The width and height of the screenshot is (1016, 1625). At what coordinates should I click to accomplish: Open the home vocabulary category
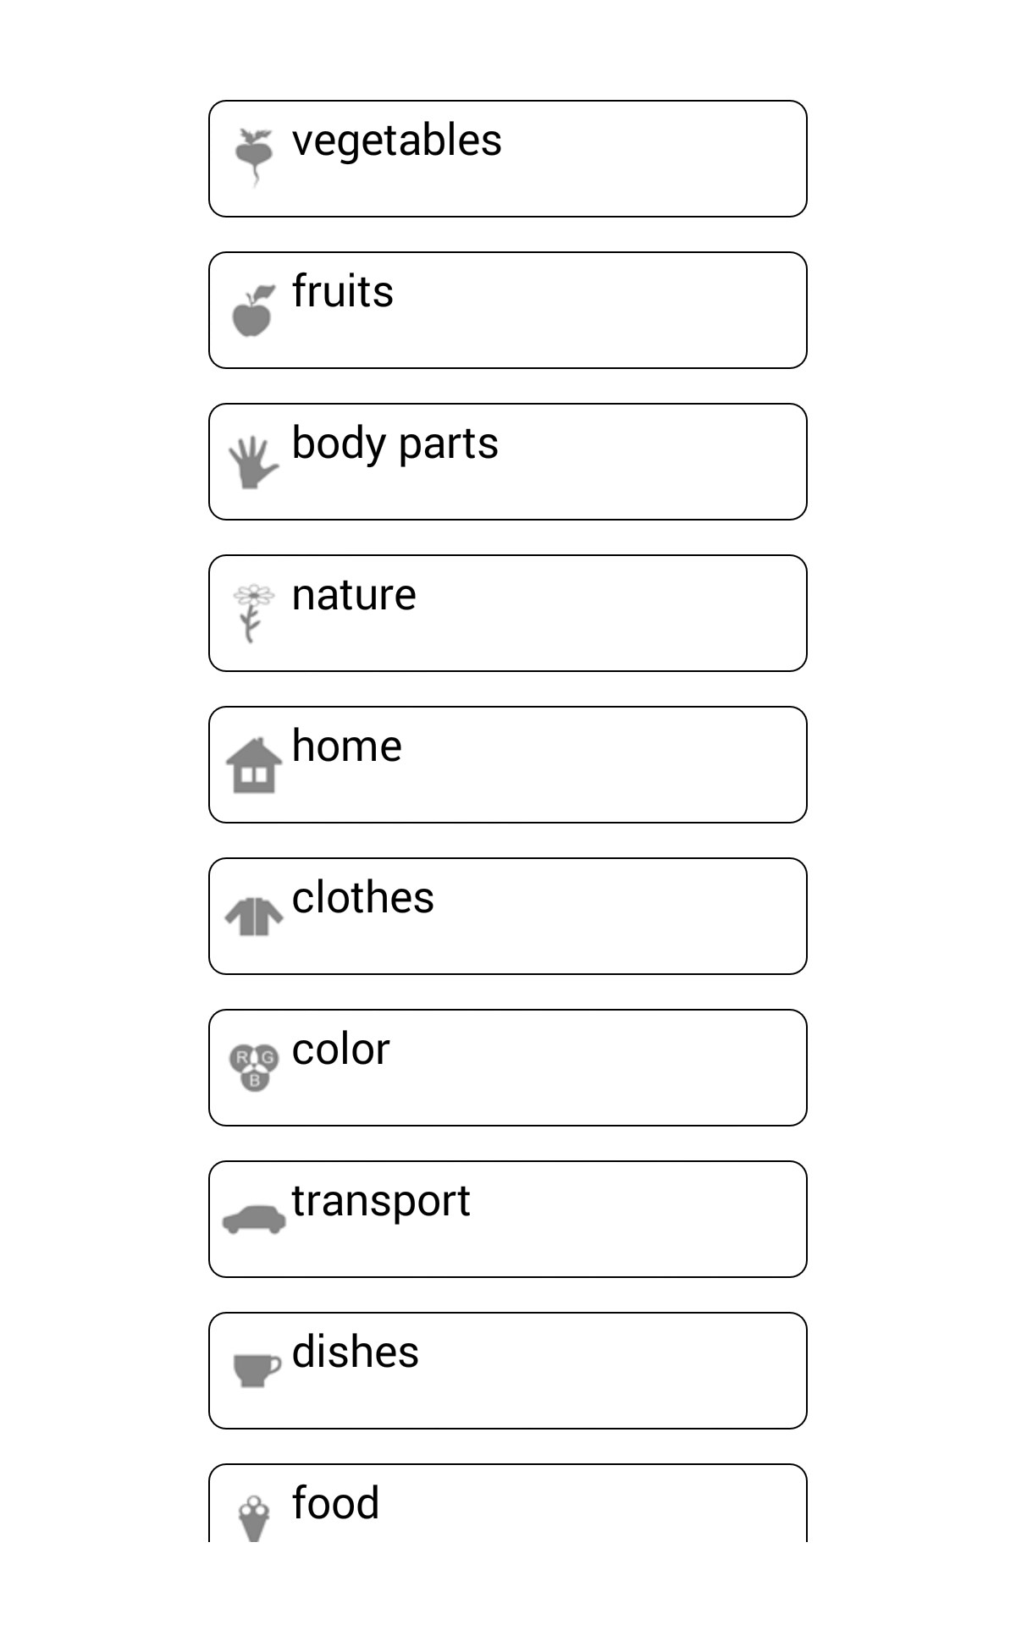pos(508,765)
